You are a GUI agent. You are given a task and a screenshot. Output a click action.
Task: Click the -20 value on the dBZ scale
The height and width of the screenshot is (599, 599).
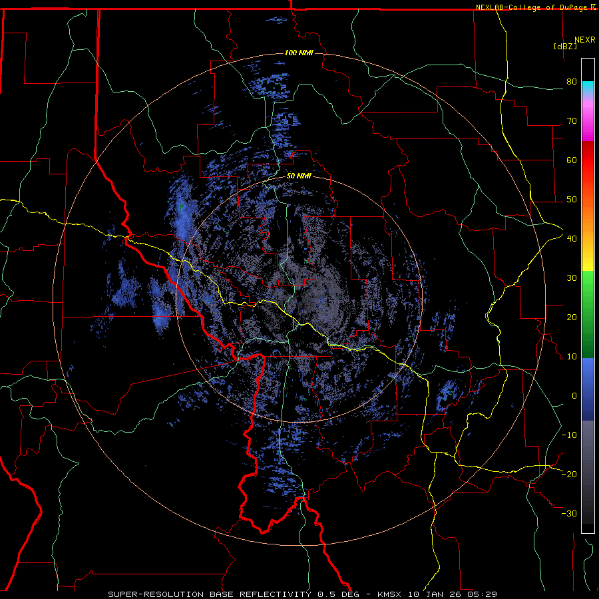point(569,475)
